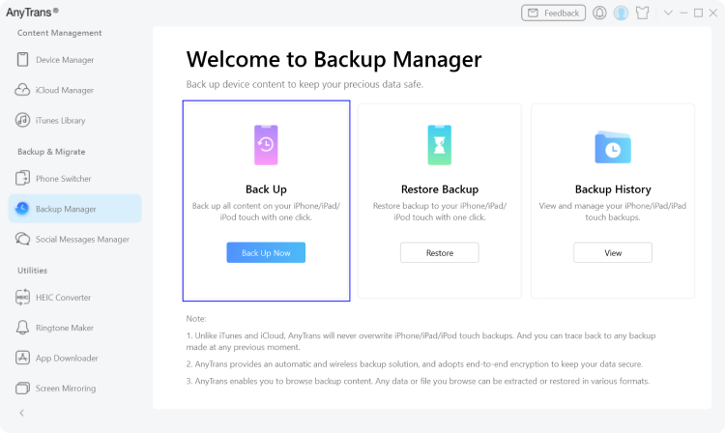Click the Screen Mirroring icon
Viewport: 725px width, 433px height.
click(x=22, y=389)
